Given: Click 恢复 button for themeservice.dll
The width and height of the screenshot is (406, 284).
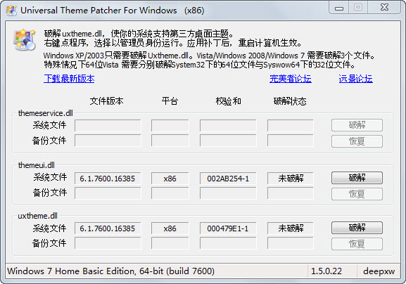Looking at the screenshot, I should click(357, 141).
